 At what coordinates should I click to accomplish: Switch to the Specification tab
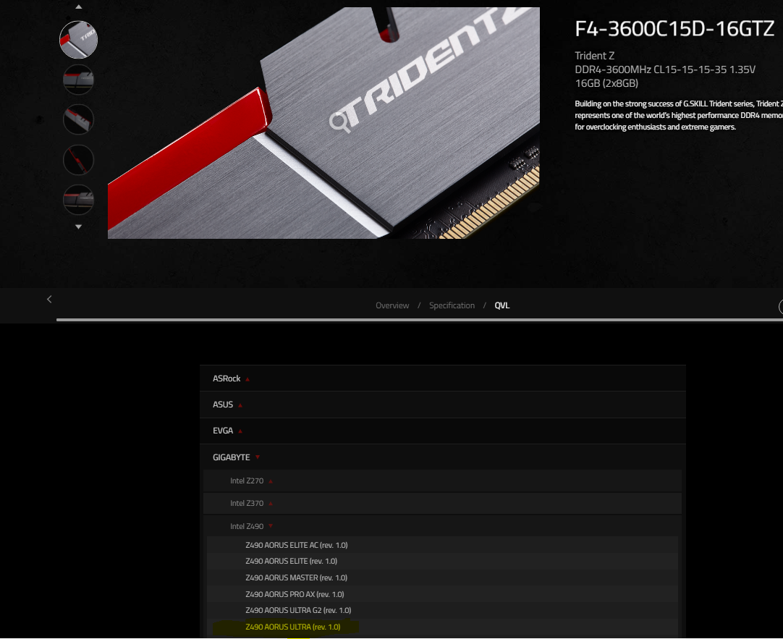point(452,305)
